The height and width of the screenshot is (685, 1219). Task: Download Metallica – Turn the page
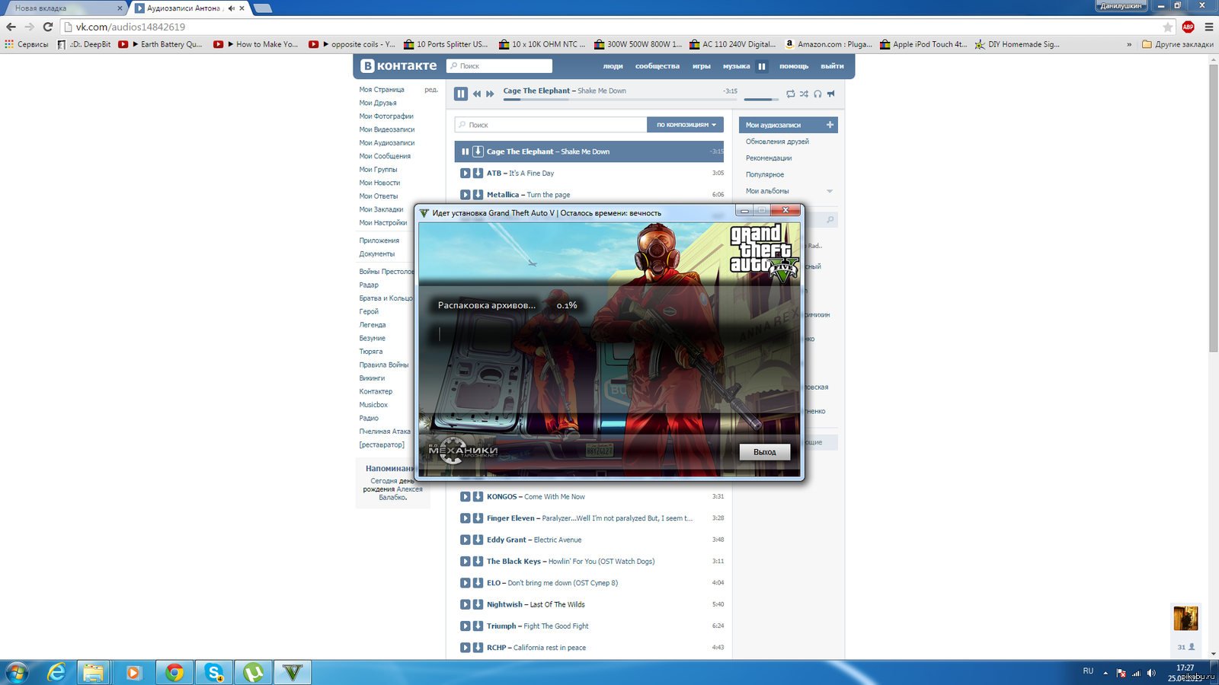point(478,195)
